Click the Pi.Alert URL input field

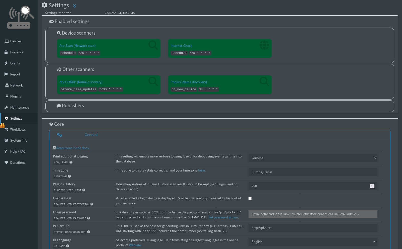(313, 228)
